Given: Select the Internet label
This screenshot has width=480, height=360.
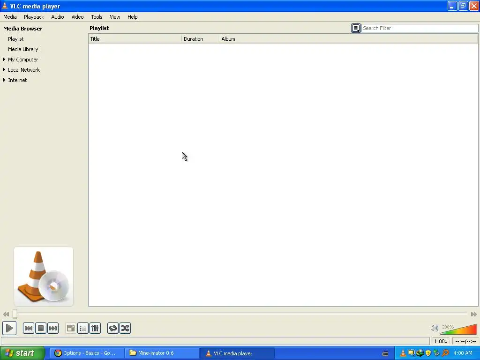Looking at the screenshot, I should [17, 80].
